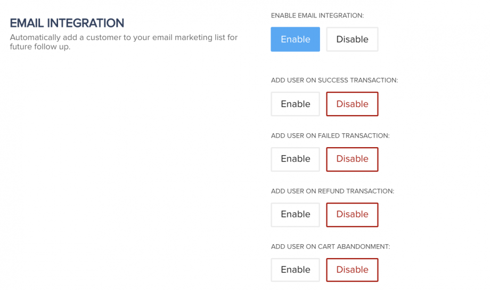Viewport: 490px width, 290px height.
Task: Click the Add User on Success Transaction label
Action: (x=334, y=80)
